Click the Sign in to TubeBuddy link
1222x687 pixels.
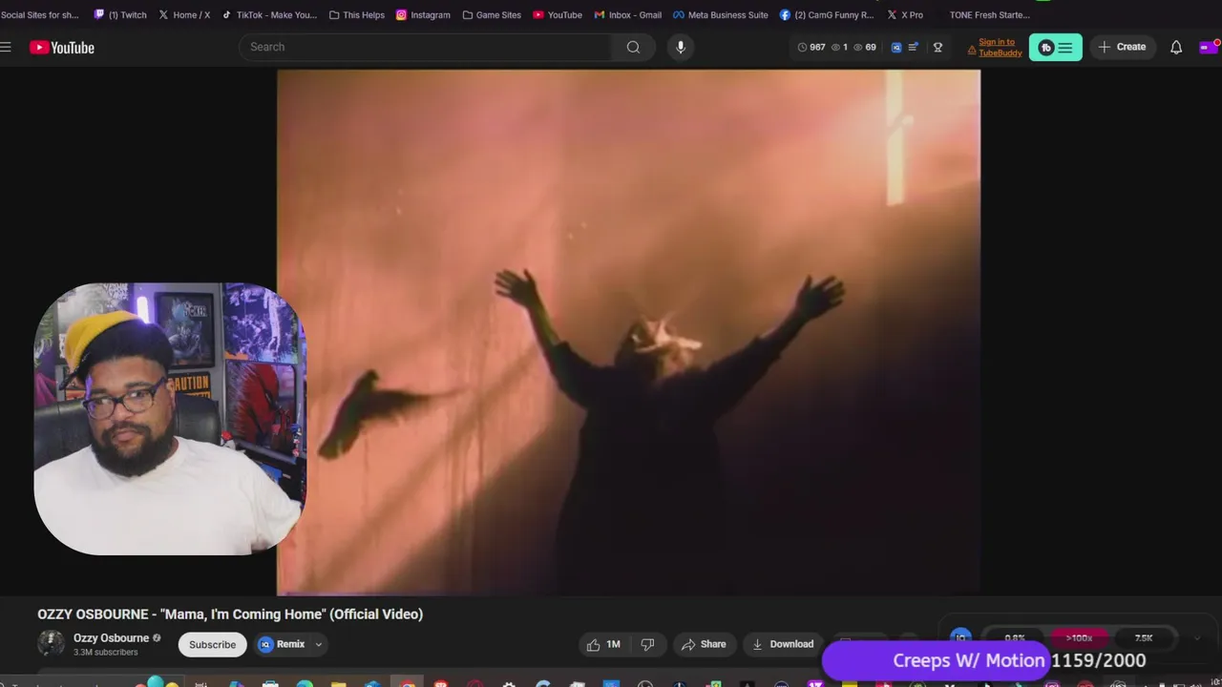[1000, 47]
